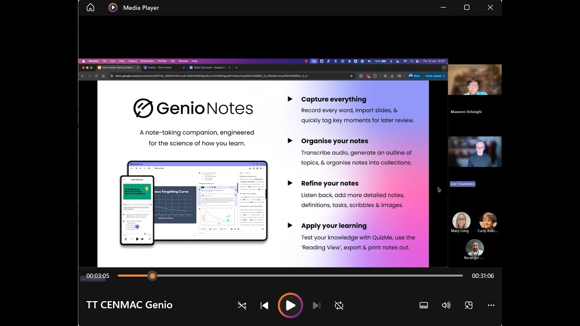Click the Lee Chambers name label

(x=463, y=184)
